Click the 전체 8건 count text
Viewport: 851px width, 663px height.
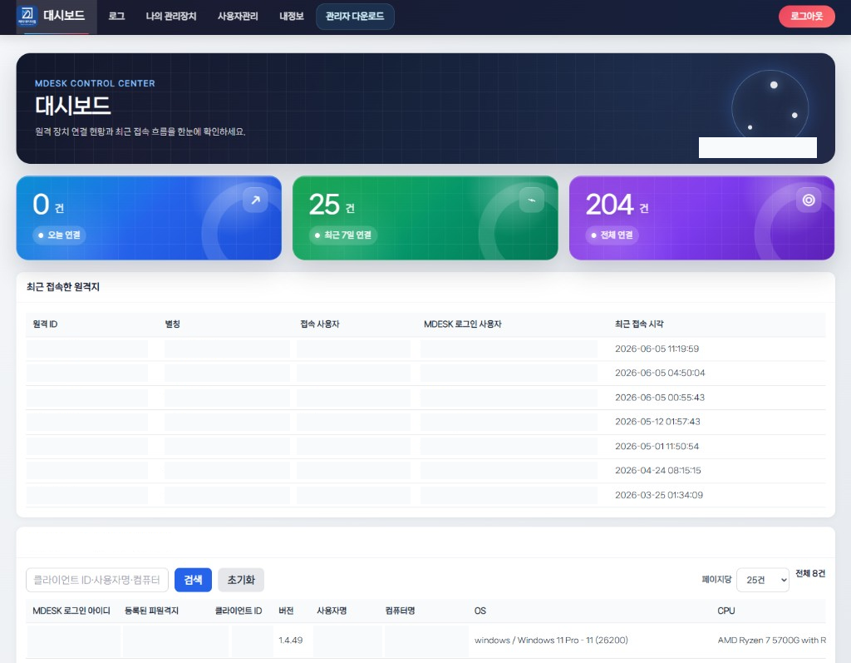[810, 573]
